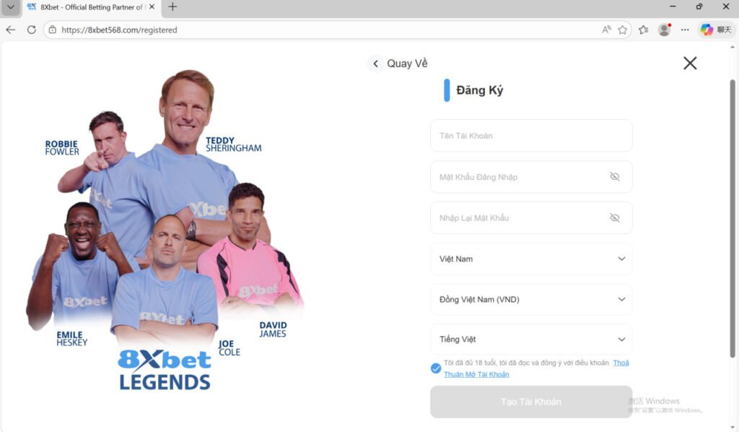
Task: Open a new browser tab
Action: click(x=172, y=7)
